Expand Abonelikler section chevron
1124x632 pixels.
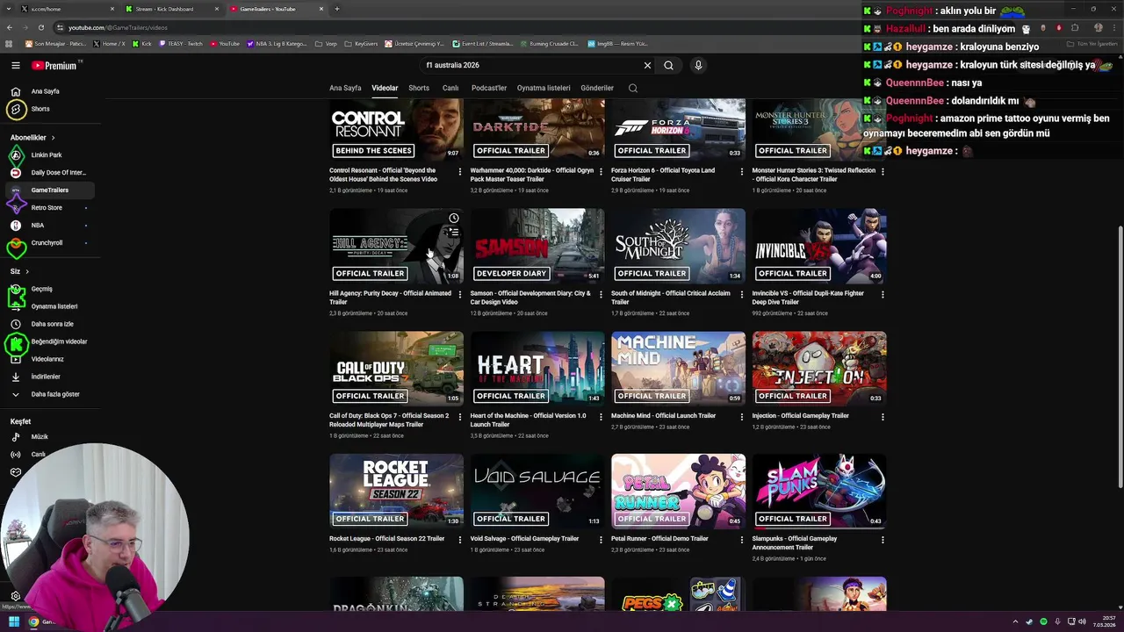[53, 138]
